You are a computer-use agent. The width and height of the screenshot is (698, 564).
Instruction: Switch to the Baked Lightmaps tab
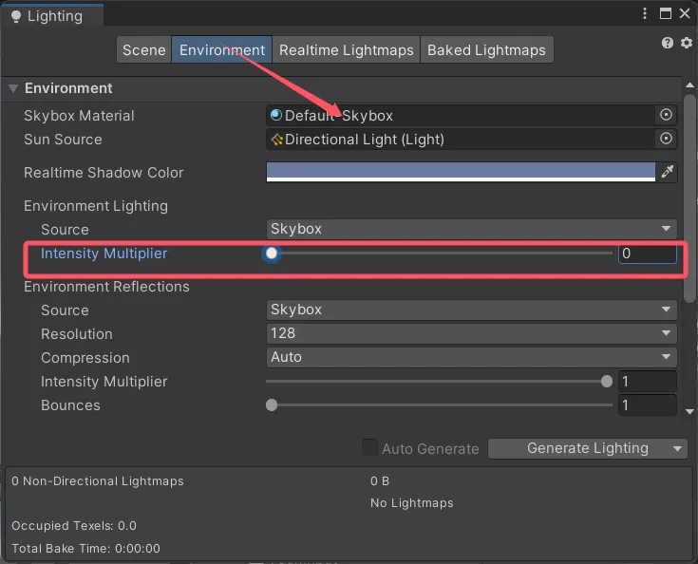[x=486, y=50]
